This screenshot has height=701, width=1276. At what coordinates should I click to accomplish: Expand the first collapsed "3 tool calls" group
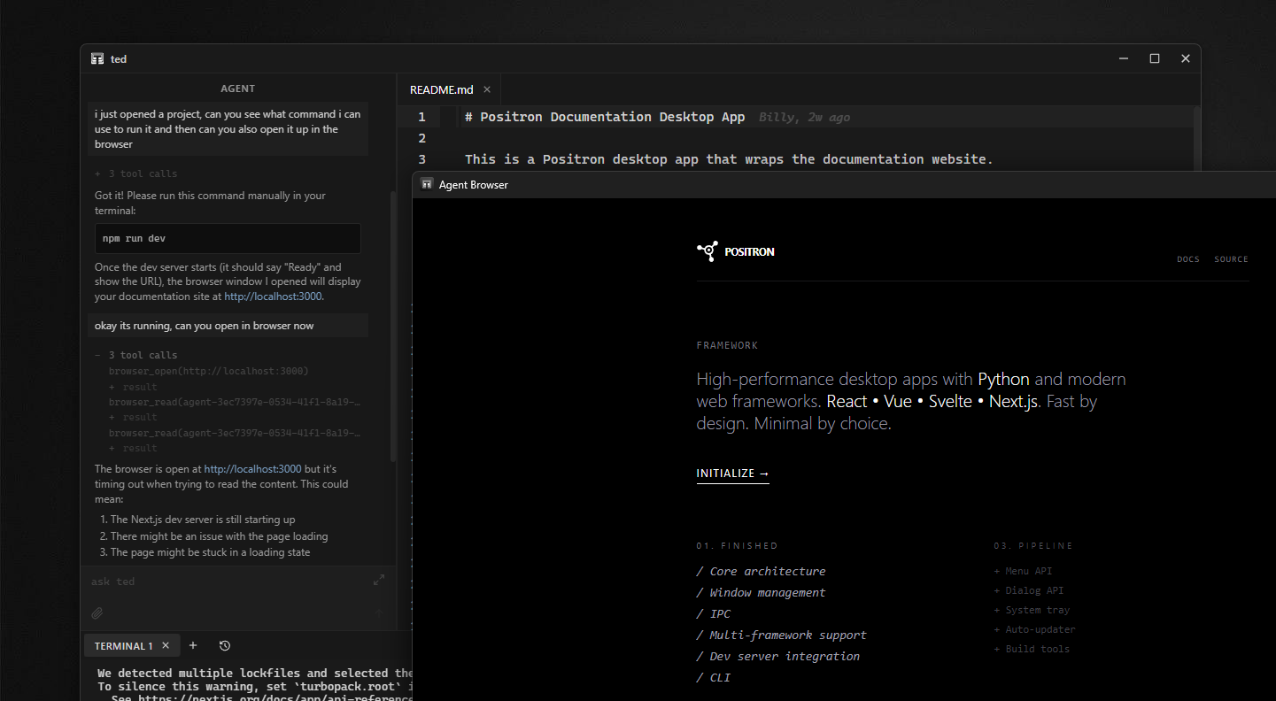point(136,173)
